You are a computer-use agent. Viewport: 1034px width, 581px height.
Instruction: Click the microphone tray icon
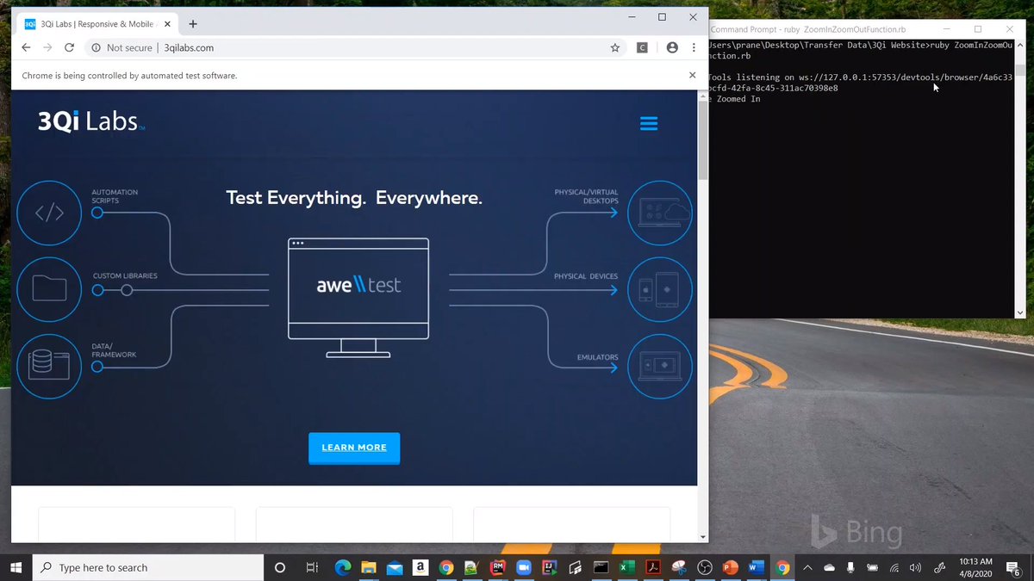coord(850,567)
